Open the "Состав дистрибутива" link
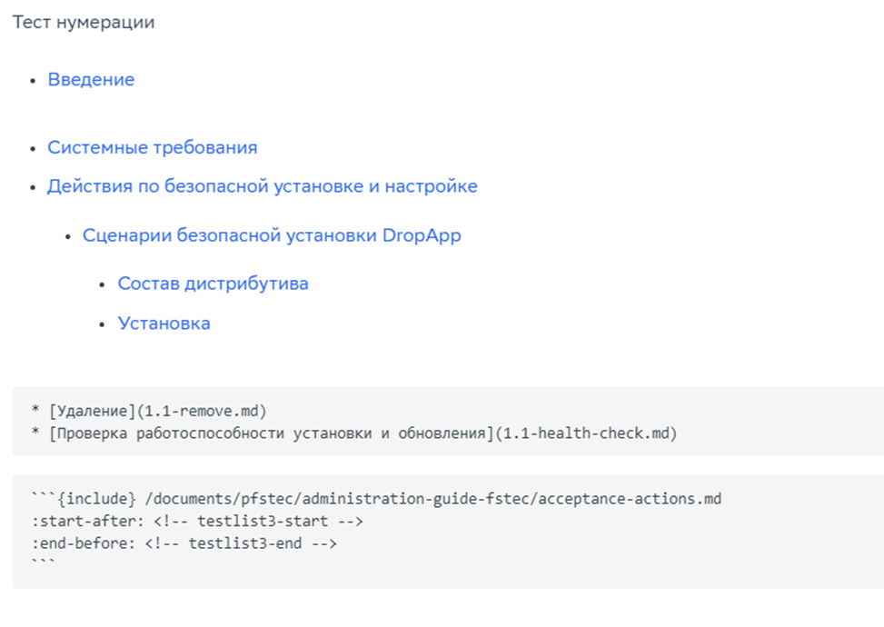 coord(214,284)
